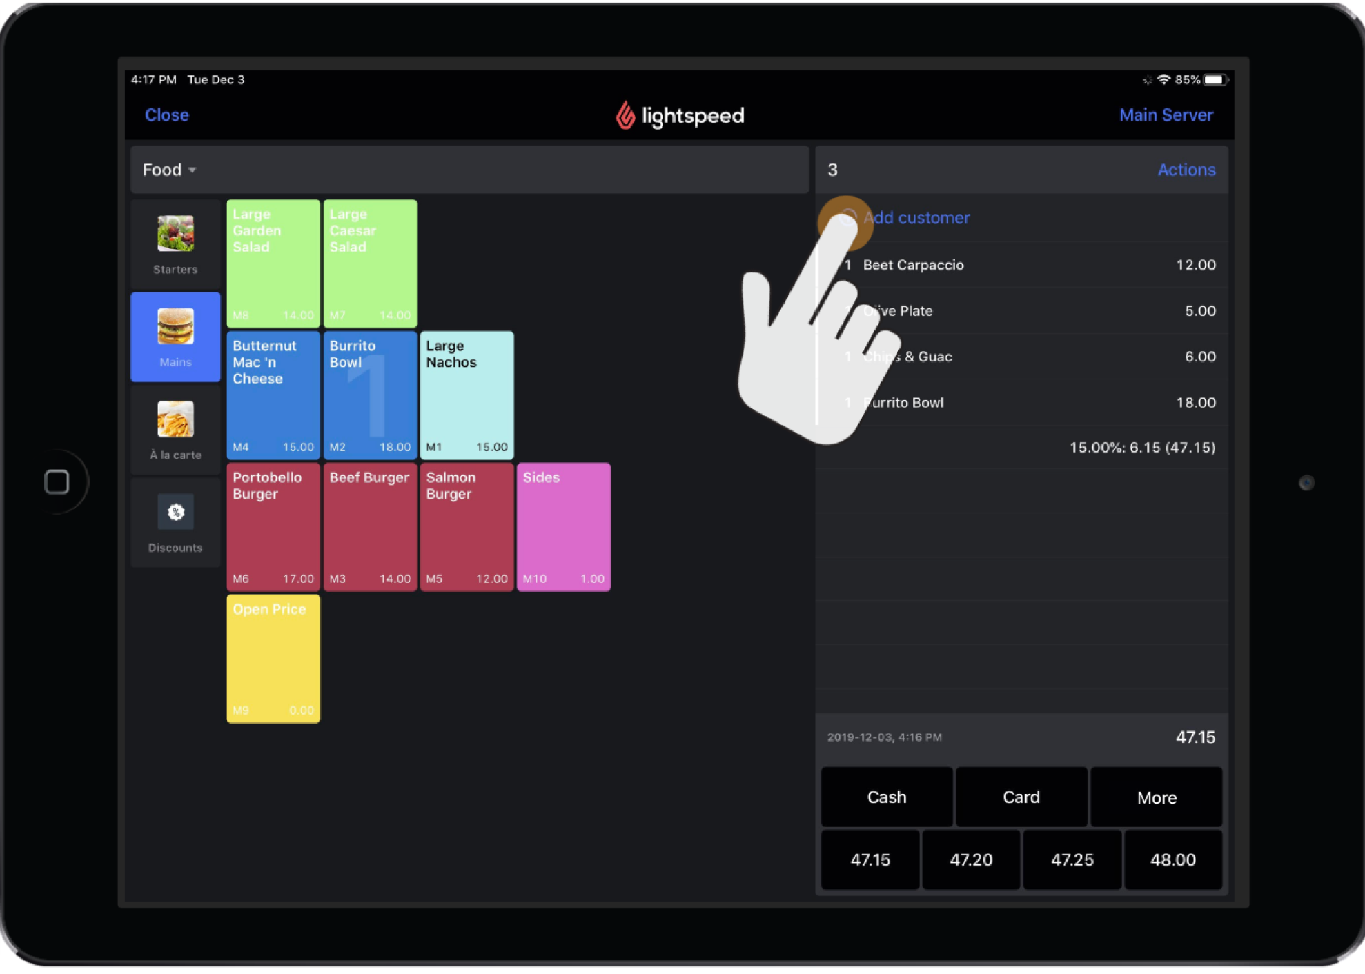Switch to the Starters tab
The image size is (1365, 974).
175,243
